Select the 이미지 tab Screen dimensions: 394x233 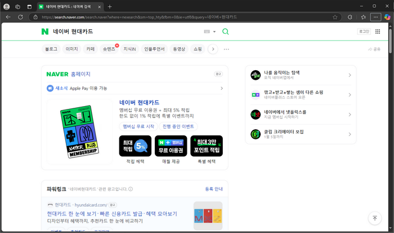coord(71,49)
